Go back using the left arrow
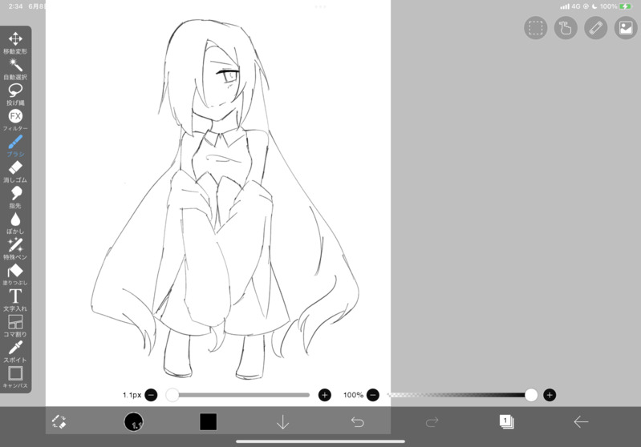The width and height of the screenshot is (641, 447). point(581,421)
